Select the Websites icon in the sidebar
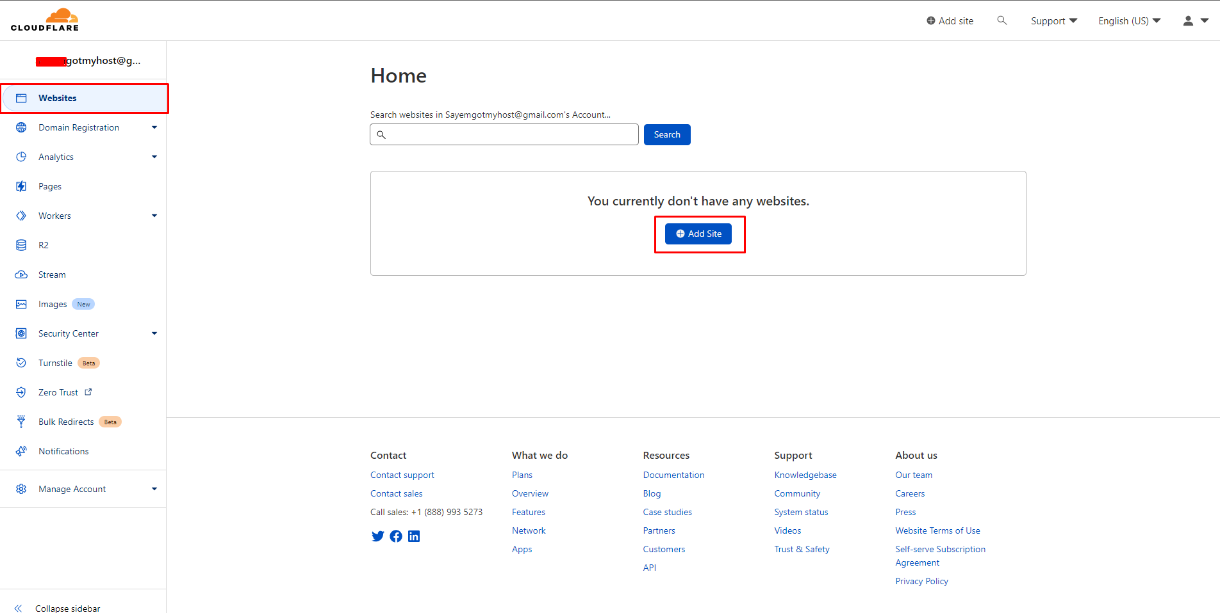This screenshot has height=613, width=1220. pyautogui.click(x=21, y=97)
